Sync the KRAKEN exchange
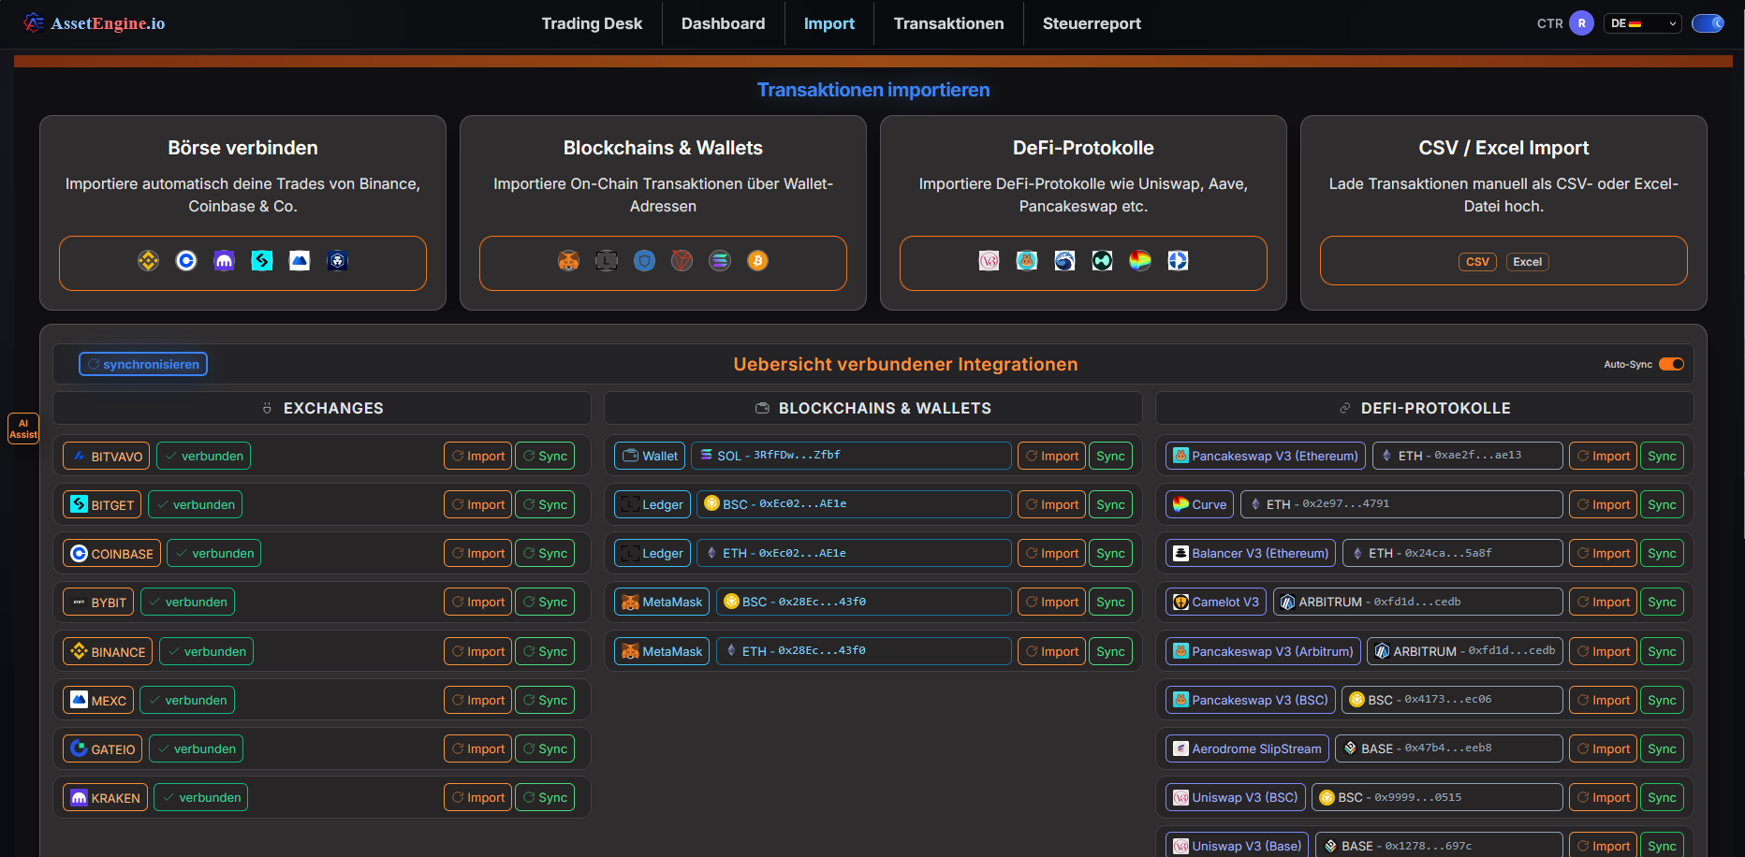Image resolution: width=1745 pixels, height=857 pixels. click(545, 797)
